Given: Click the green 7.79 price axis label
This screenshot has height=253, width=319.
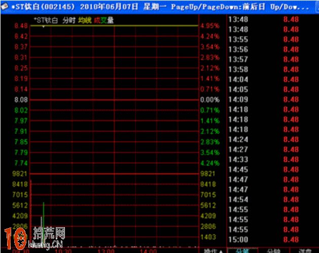Looking at the screenshot, I should (x=21, y=153).
